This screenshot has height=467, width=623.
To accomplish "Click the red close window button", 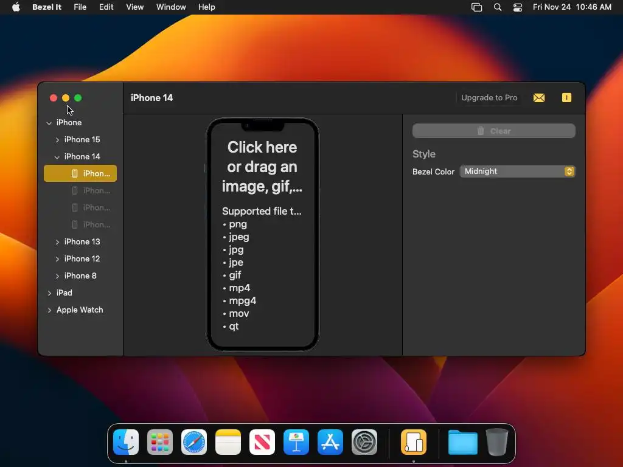I will tap(54, 98).
